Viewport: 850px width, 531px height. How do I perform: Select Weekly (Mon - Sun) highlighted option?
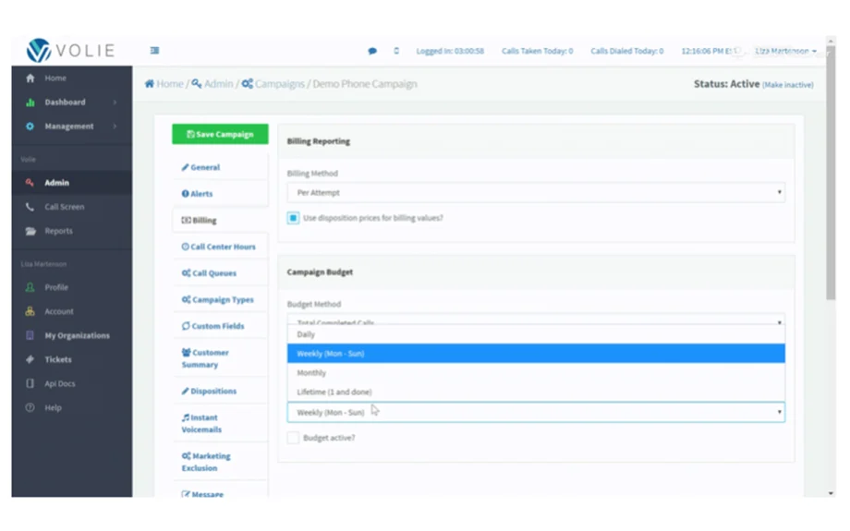(536, 354)
